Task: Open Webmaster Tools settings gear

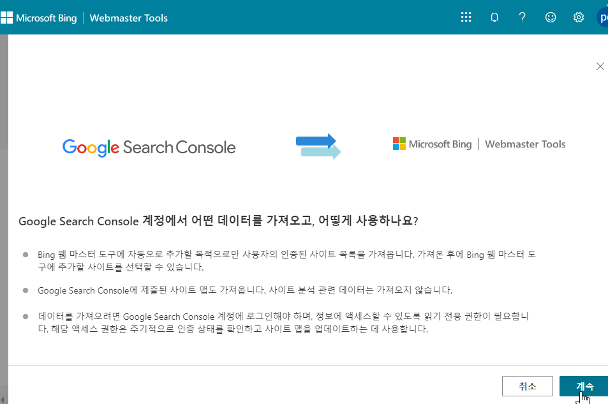Action: point(578,17)
